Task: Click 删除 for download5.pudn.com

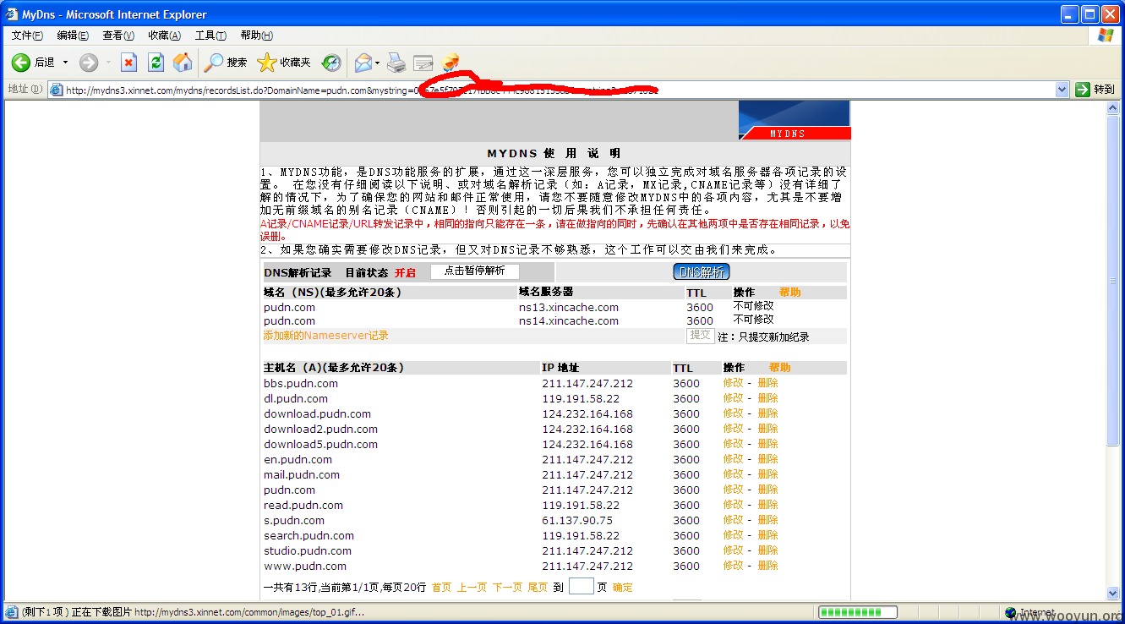Action: pos(767,444)
